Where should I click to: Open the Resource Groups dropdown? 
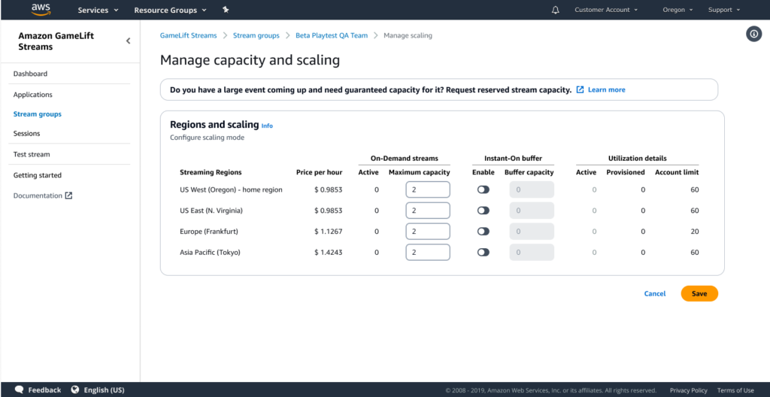[x=170, y=10]
